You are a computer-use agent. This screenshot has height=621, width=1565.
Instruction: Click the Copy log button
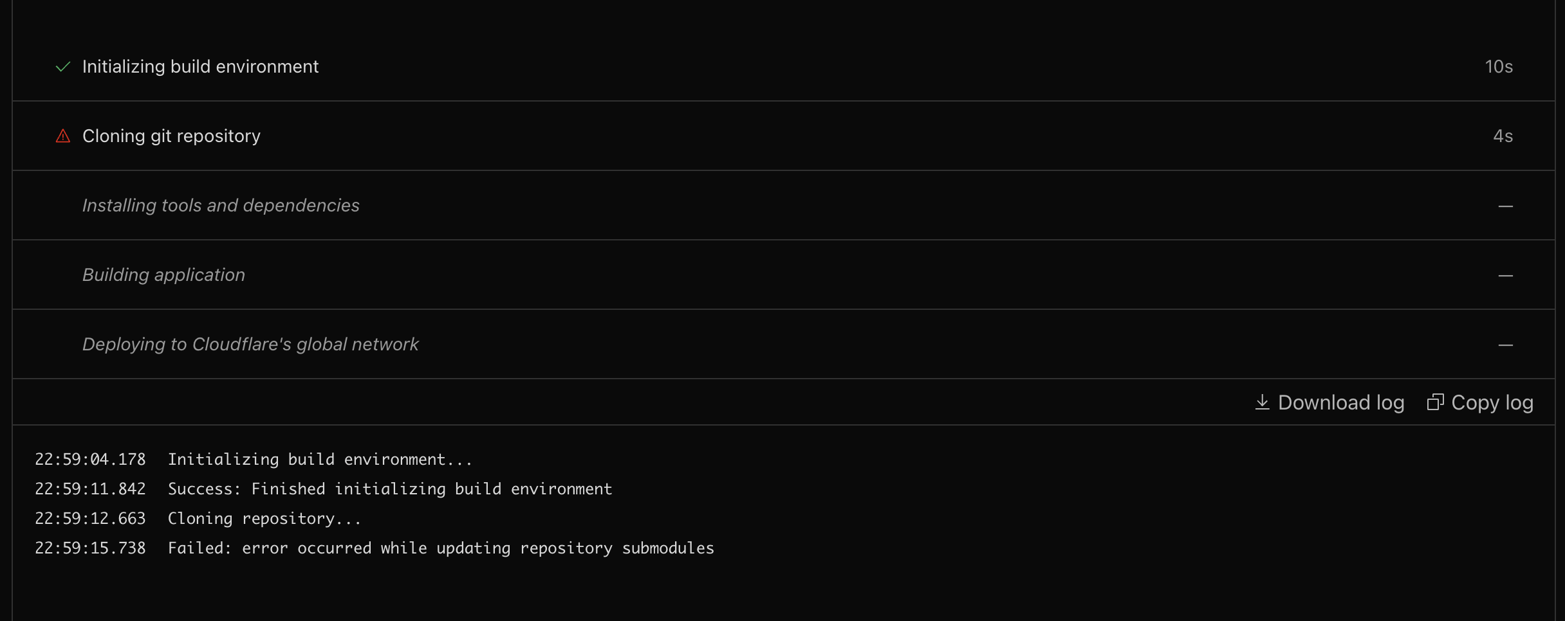point(1481,402)
